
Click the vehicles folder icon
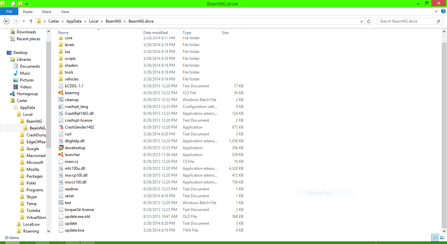(61, 79)
